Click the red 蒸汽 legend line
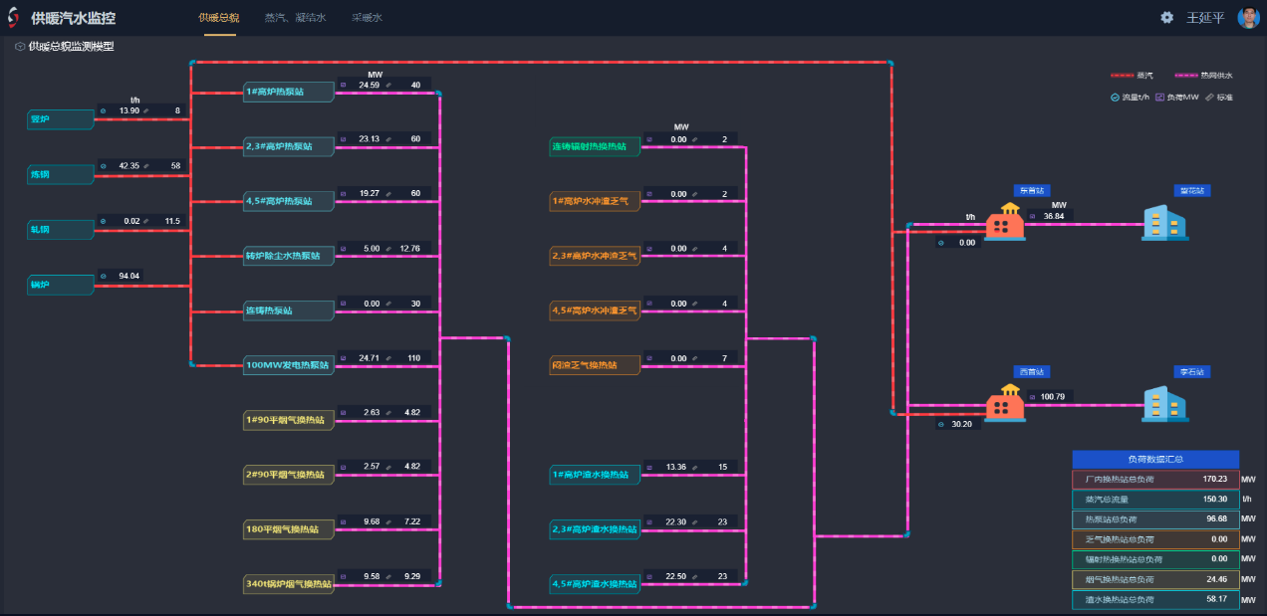The height and width of the screenshot is (616, 1267). 1123,76
